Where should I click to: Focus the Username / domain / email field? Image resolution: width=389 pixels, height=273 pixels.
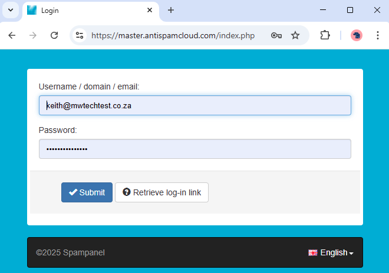point(194,105)
